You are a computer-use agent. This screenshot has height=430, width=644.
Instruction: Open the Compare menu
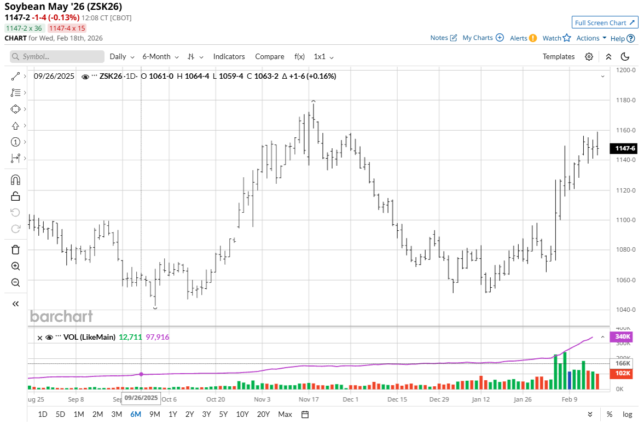click(269, 57)
